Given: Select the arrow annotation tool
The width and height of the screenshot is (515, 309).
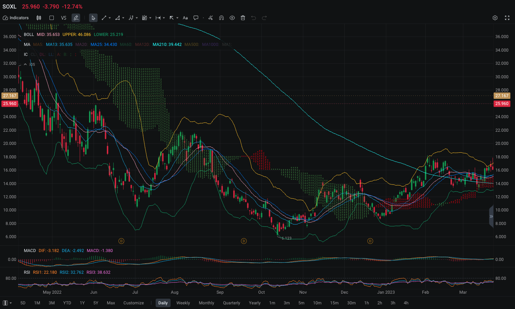Looking at the screenshot, I should coord(172,18).
